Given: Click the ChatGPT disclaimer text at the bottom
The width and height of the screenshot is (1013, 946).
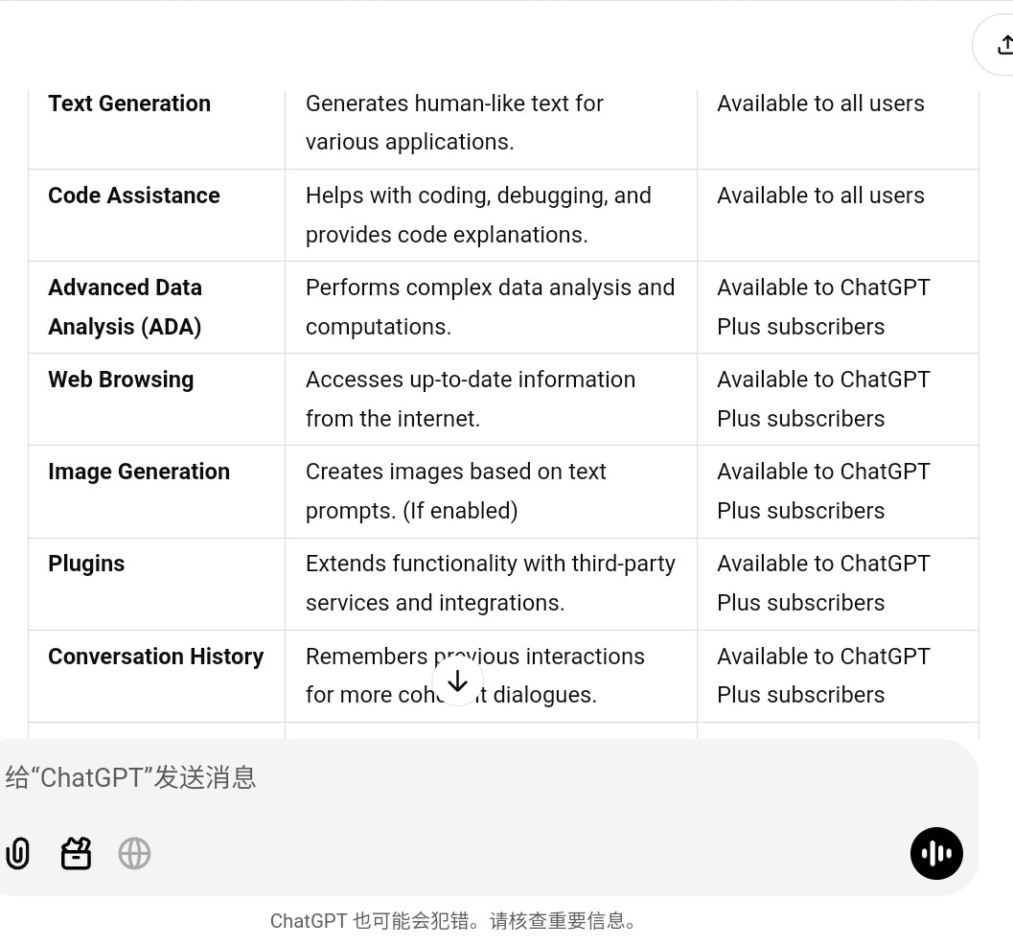Looking at the screenshot, I should 453,920.
